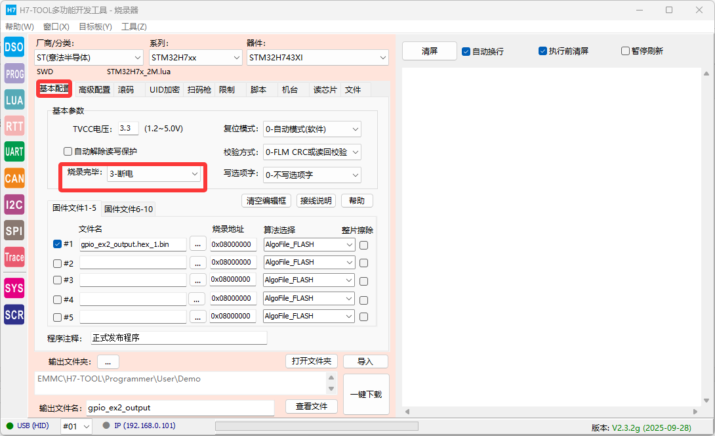Screen dimensions: 715x436
Task: Open the 工具(Z) menu
Action: point(134,27)
